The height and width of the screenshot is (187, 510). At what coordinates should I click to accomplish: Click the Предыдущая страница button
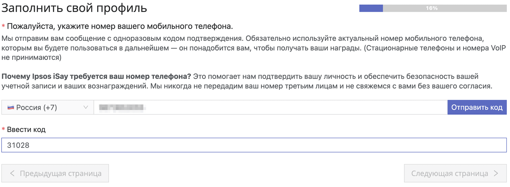(x=54, y=173)
